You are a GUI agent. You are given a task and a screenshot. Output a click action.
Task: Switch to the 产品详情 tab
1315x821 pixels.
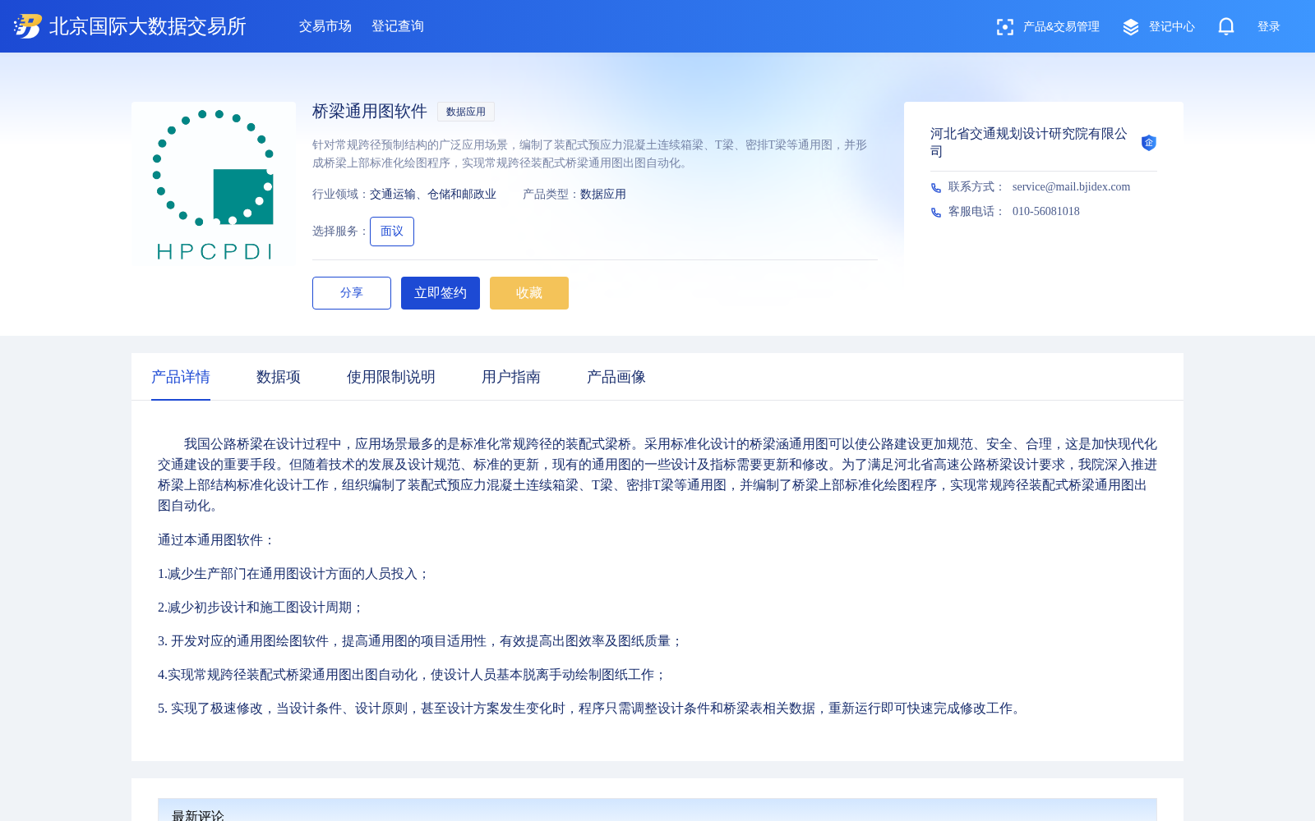pyautogui.click(x=181, y=377)
